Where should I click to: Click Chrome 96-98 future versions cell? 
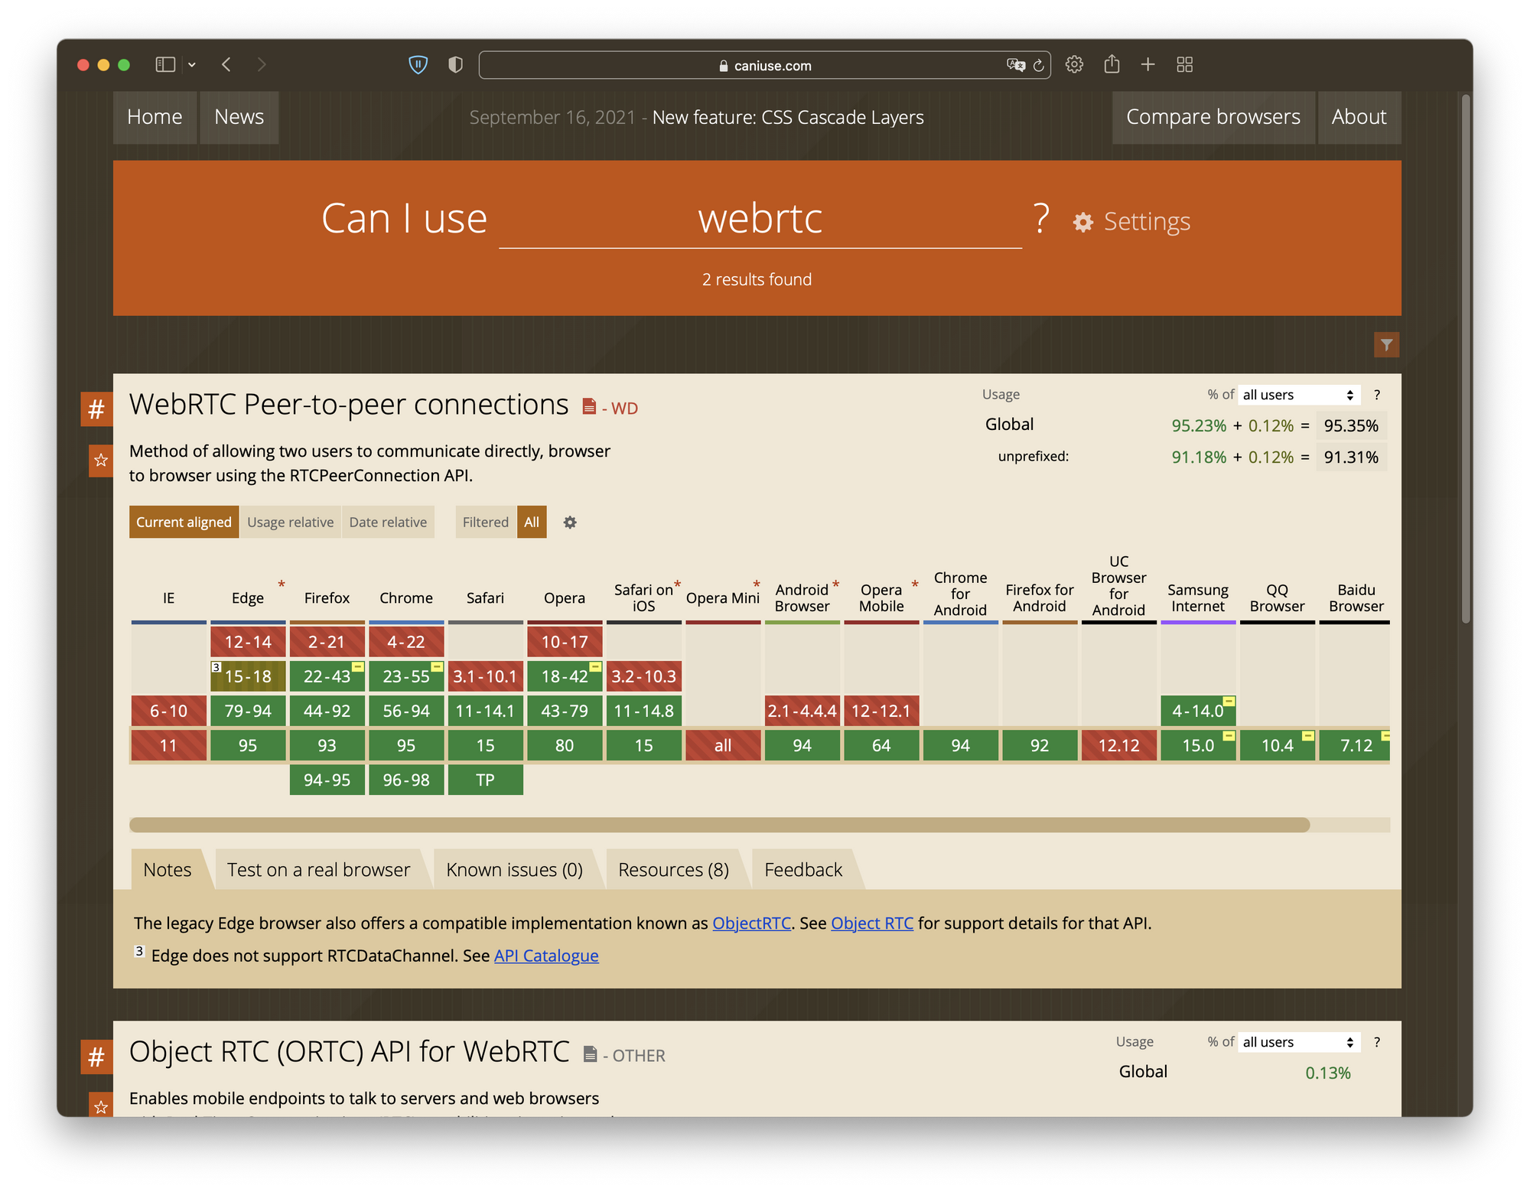point(406,780)
